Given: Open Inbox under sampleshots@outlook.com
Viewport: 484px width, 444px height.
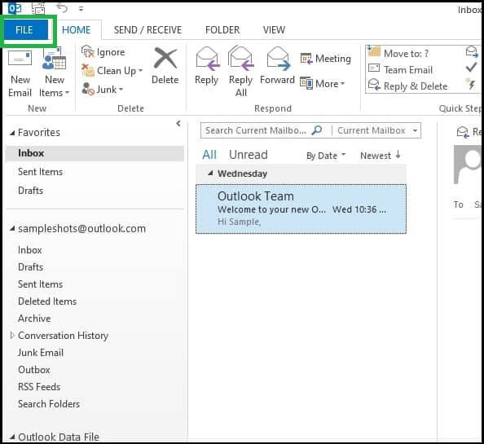Looking at the screenshot, I should (29, 250).
